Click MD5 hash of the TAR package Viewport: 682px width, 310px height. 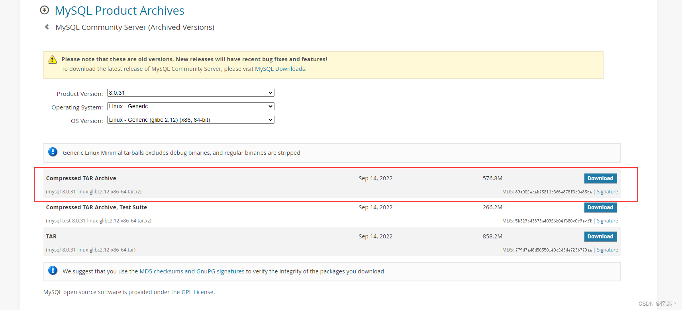click(553, 250)
